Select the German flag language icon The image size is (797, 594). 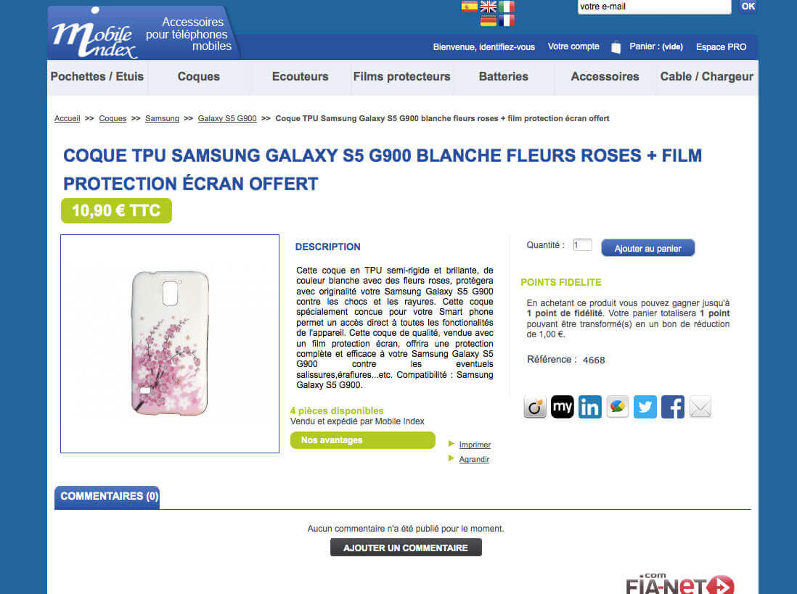[488, 20]
